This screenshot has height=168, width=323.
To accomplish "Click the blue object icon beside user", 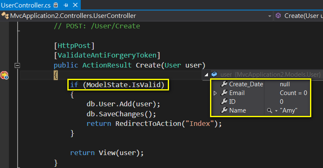I will click(x=214, y=75).
